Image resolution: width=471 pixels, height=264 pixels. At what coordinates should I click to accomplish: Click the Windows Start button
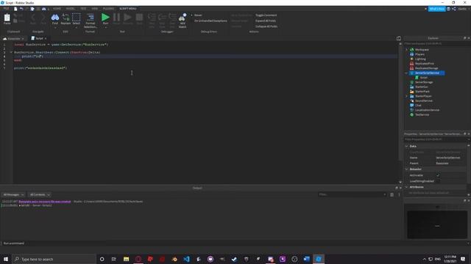coord(6,259)
